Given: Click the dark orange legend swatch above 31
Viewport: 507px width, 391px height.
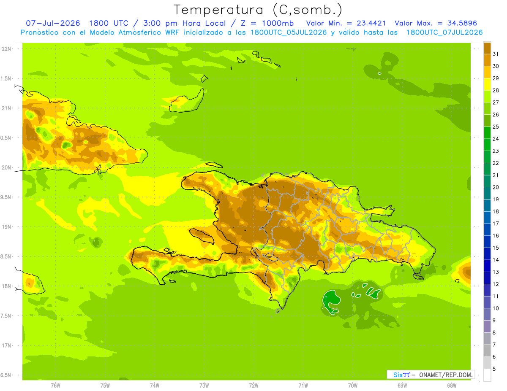Looking at the screenshot, I should coord(487,49).
